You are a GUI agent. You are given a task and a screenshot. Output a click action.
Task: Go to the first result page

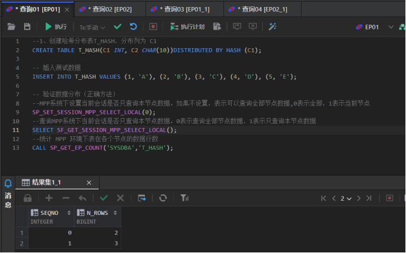323,198
